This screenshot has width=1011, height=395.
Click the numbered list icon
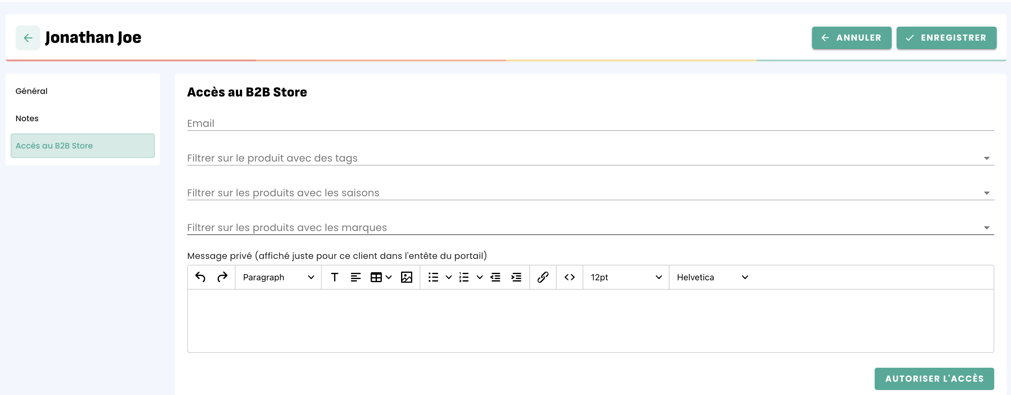(x=464, y=277)
